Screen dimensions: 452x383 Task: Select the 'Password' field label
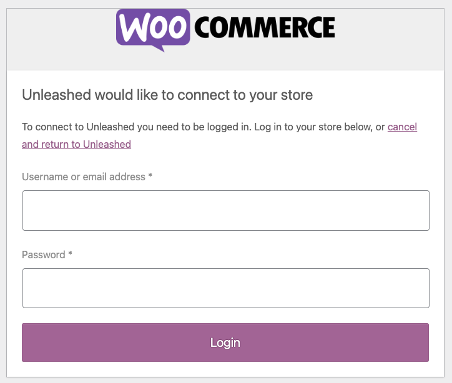coord(44,255)
